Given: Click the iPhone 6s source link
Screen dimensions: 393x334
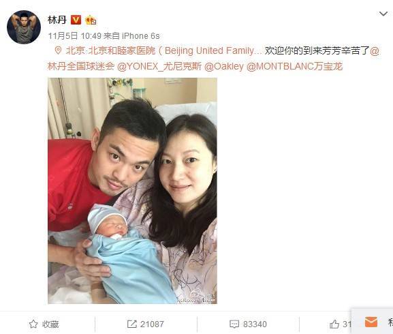Looking at the screenshot, I should point(140,36).
